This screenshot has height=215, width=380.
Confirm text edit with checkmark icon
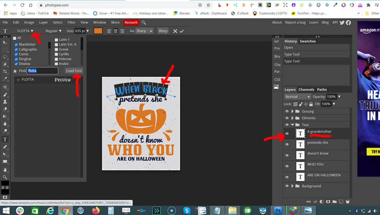[x=182, y=31]
